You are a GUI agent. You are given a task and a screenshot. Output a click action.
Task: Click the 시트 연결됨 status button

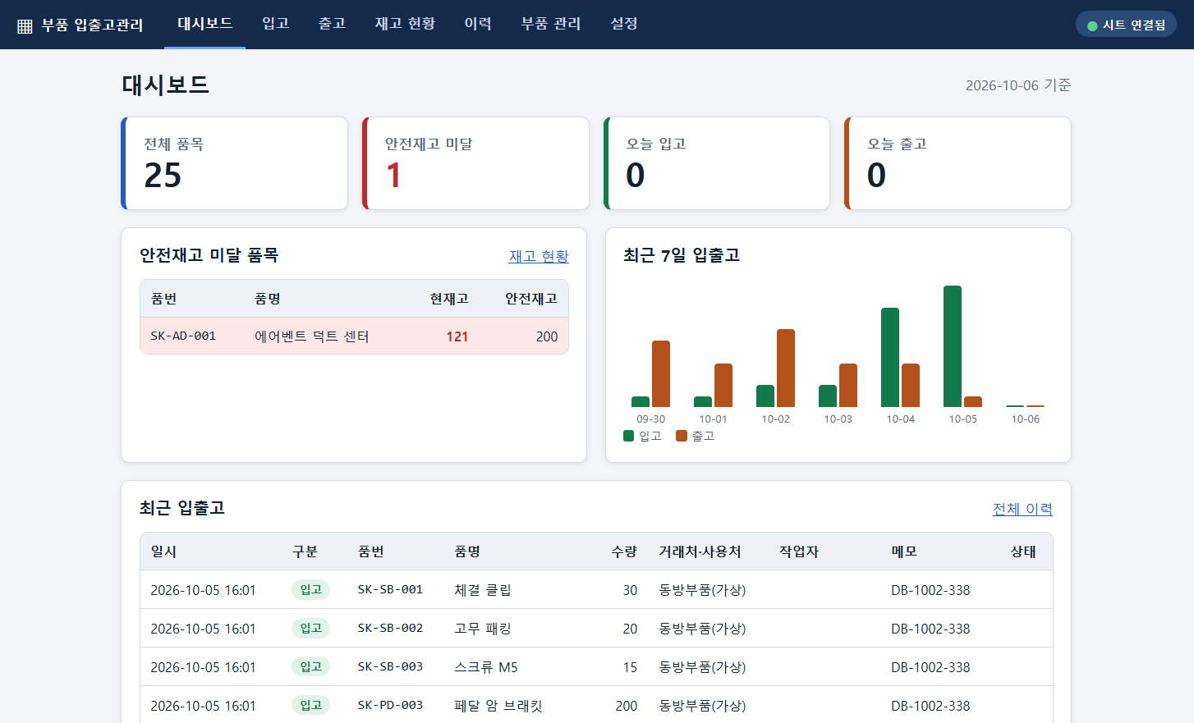1126,25
